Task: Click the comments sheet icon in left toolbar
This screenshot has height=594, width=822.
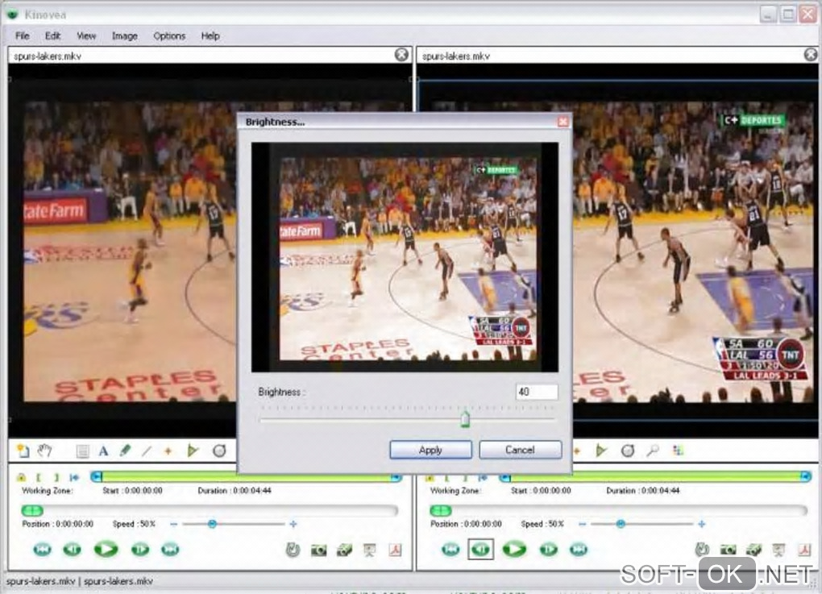Action: 82,451
